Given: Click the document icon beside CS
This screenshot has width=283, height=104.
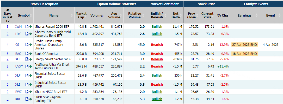Looking at the screenshot, I should pyautogui.click(x=27, y=45).
